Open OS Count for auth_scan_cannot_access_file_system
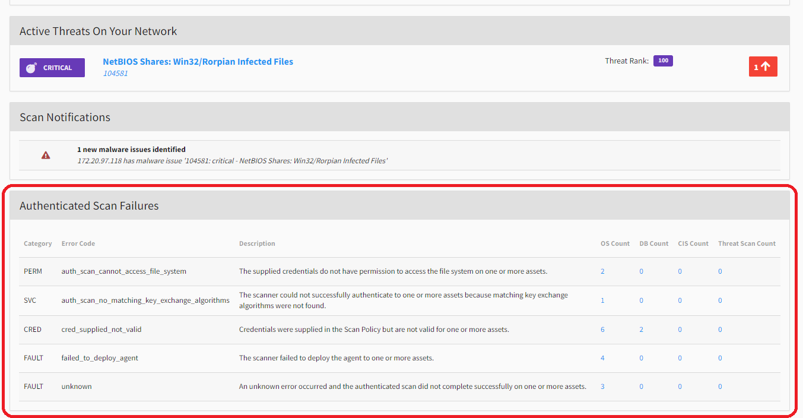The height and width of the screenshot is (418, 803). pyautogui.click(x=602, y=271)
